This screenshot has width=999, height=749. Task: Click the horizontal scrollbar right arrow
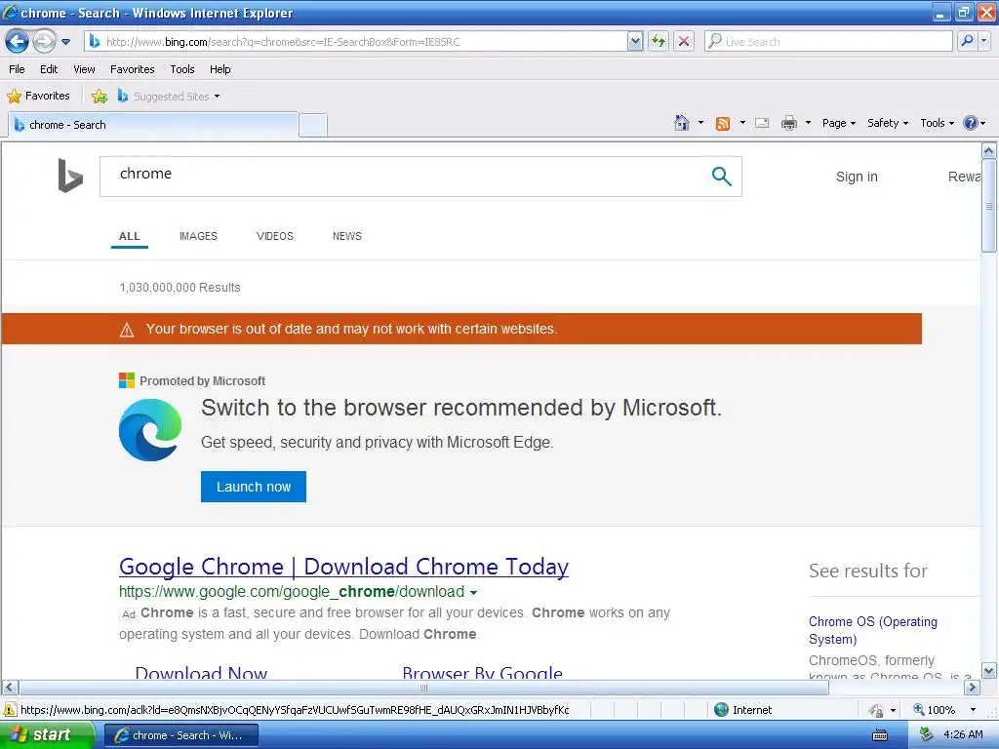tap(972, 688)
